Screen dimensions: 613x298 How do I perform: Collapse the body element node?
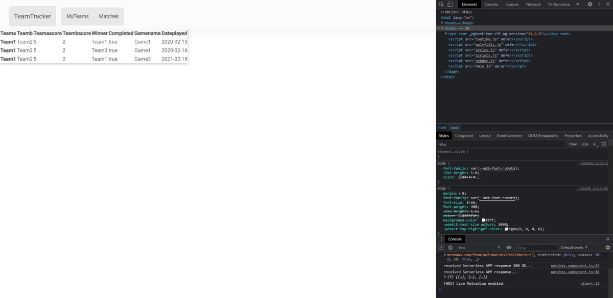click(442, 29)
